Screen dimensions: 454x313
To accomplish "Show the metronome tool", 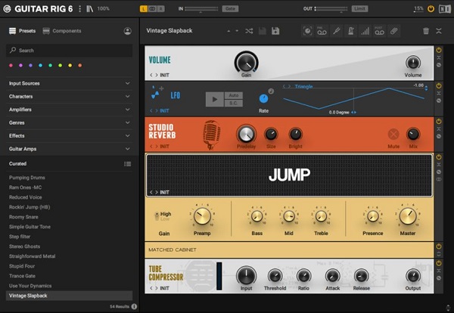I will (350, 31).
